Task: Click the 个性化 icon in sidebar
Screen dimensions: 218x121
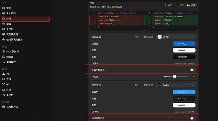Action: [3, 29]
